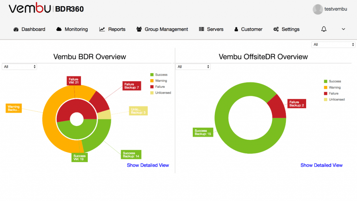Toggle Failure legend item in OffsiteDR Overview
Screen dimensions: 357x201
pos(334,93)
